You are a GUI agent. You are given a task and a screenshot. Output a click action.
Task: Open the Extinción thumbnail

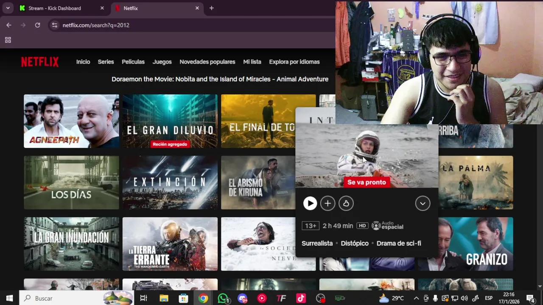[170, 183]
